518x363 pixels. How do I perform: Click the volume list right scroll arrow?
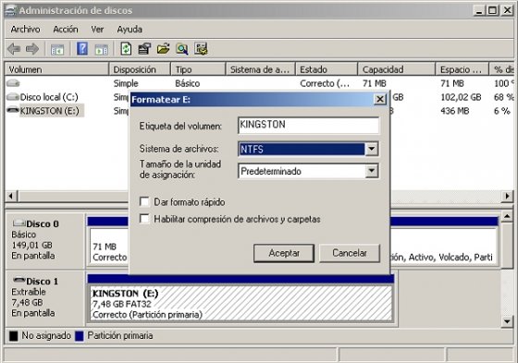[x=507, y=196]
